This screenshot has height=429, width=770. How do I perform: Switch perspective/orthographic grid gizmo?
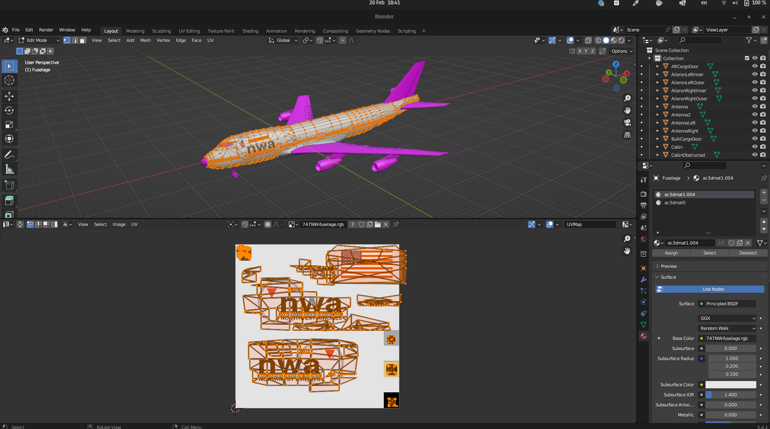tap(627, 135)
